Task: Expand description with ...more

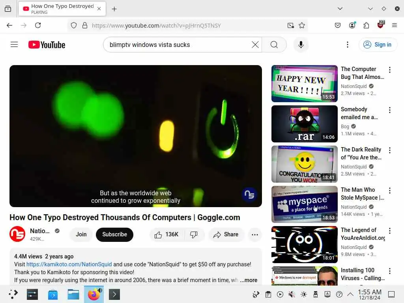Action: (249, 280)
